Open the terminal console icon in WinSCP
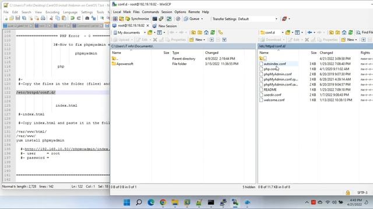Screen dimensions: 373x209 click(x=154, y=19)
